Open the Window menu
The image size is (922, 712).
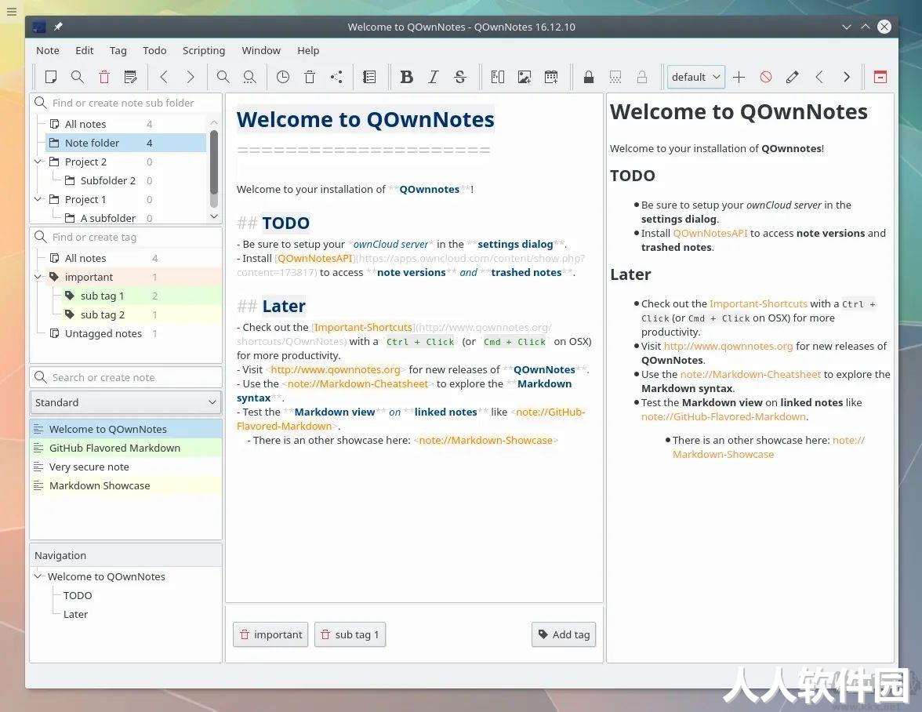pos(261,50)
